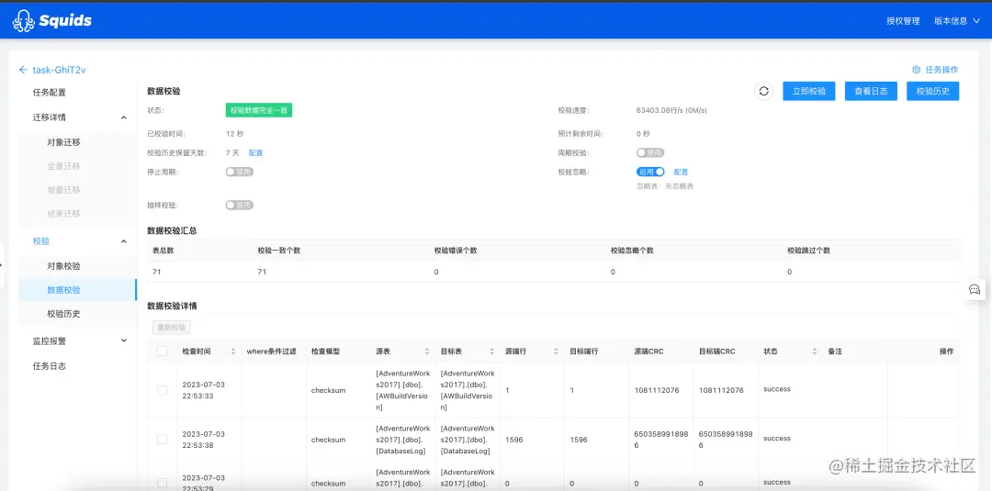Image resolution: width=992 pixels, height=491 pixels.
Task: Click 配置 next to 校验历史保留天数
Action: pos(255,153)
